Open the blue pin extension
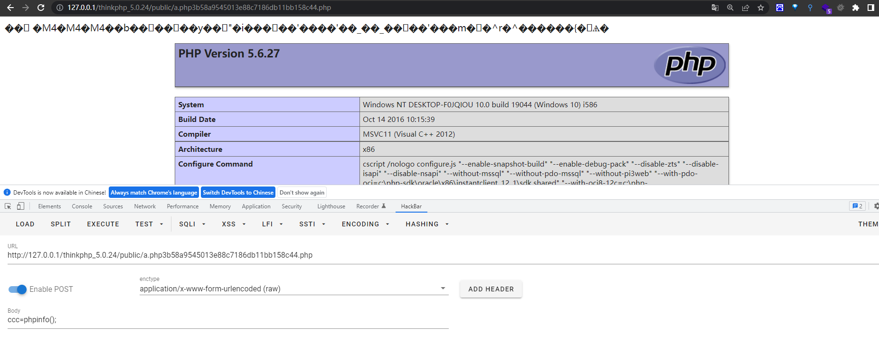The height and width of the screenshot is (345, 879). (810, 8)
